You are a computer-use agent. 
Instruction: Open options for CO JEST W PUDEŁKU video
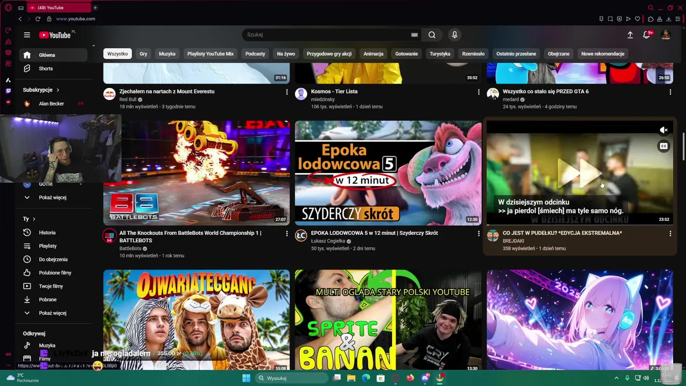(670, 234)
